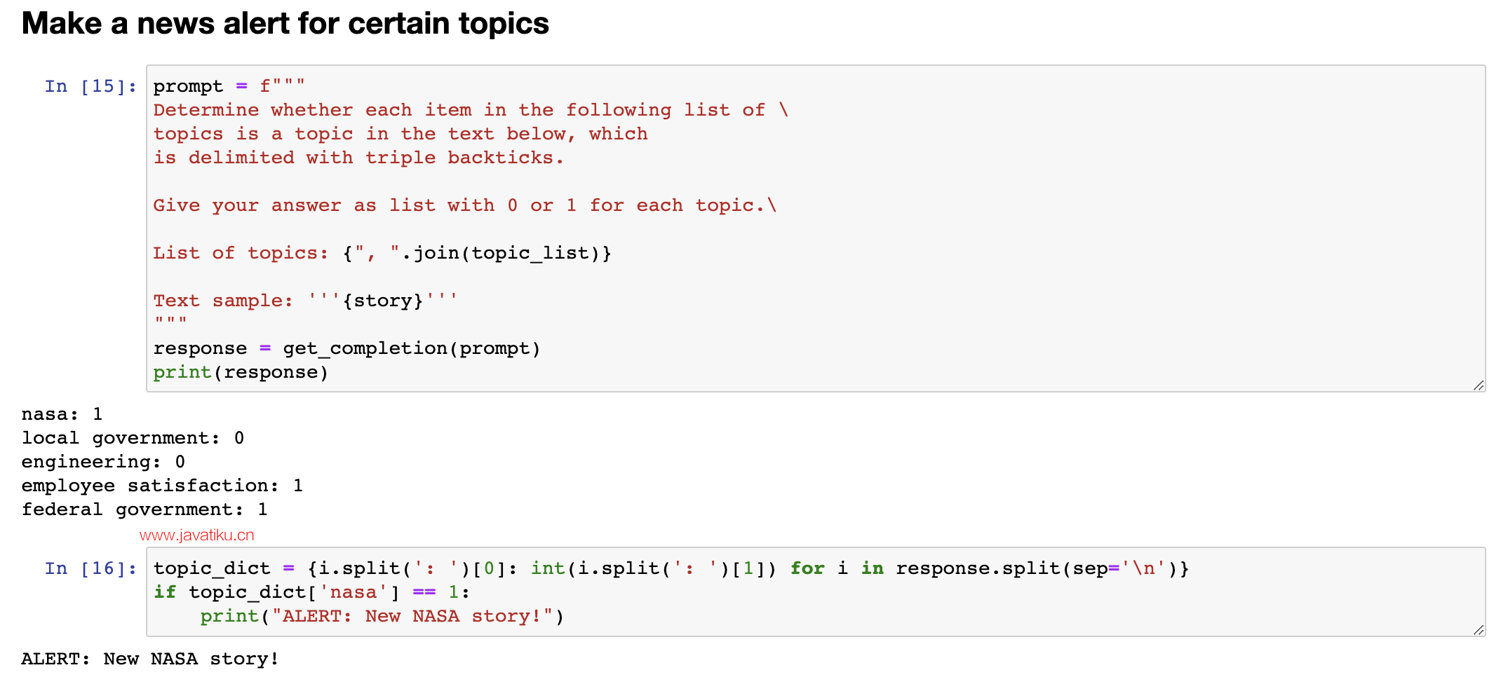Click the resize handle of cell 16
The image size is (1501, 677).
(x=1479, y=629)
